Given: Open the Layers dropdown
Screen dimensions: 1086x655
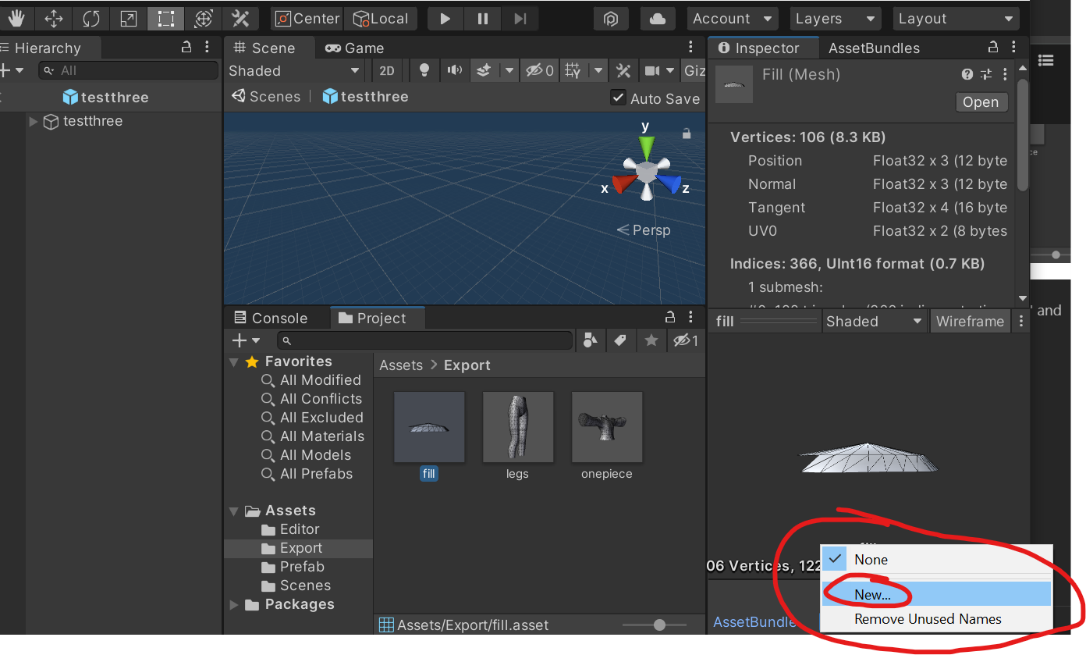Looking at the screenshot, I should [834, 19].
